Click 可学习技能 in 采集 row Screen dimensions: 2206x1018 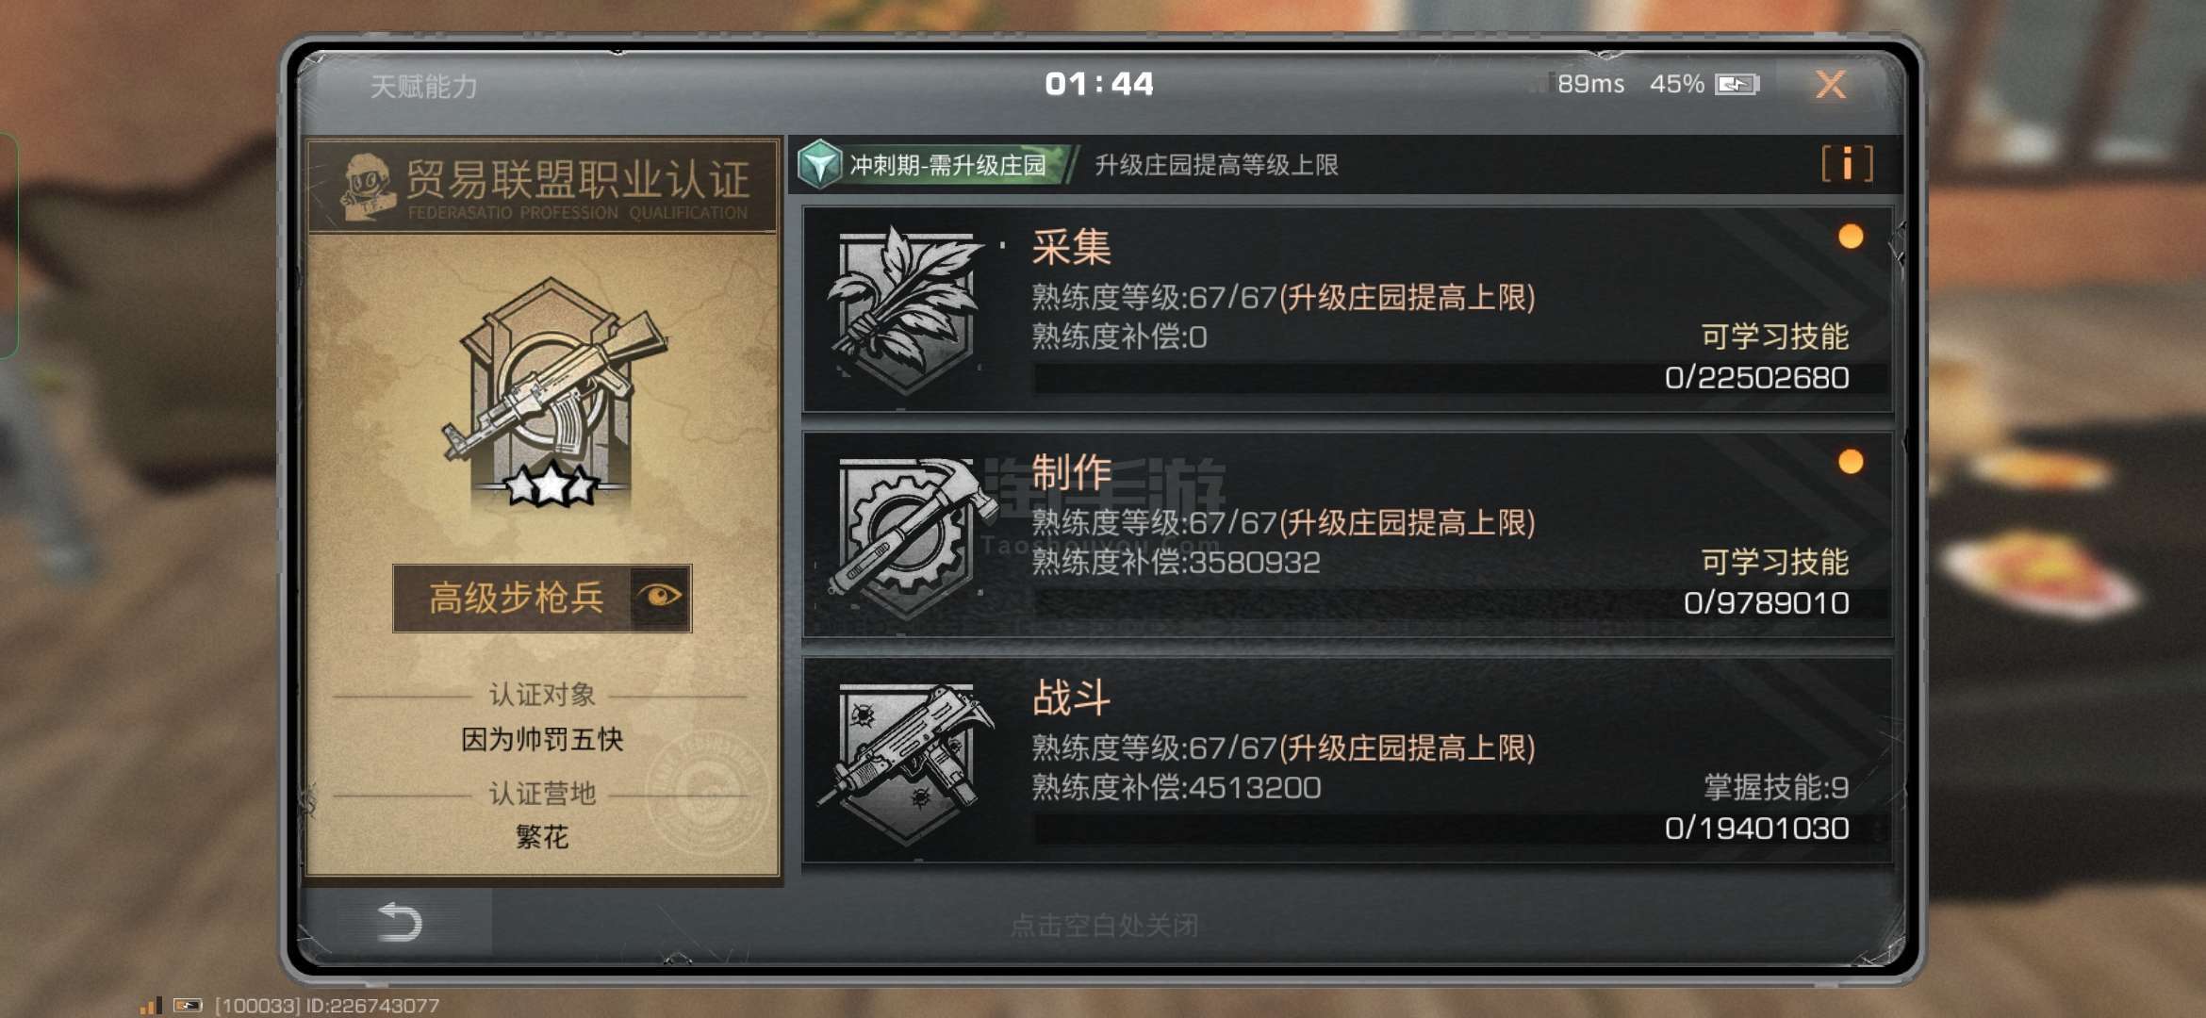click(1774, 336)
